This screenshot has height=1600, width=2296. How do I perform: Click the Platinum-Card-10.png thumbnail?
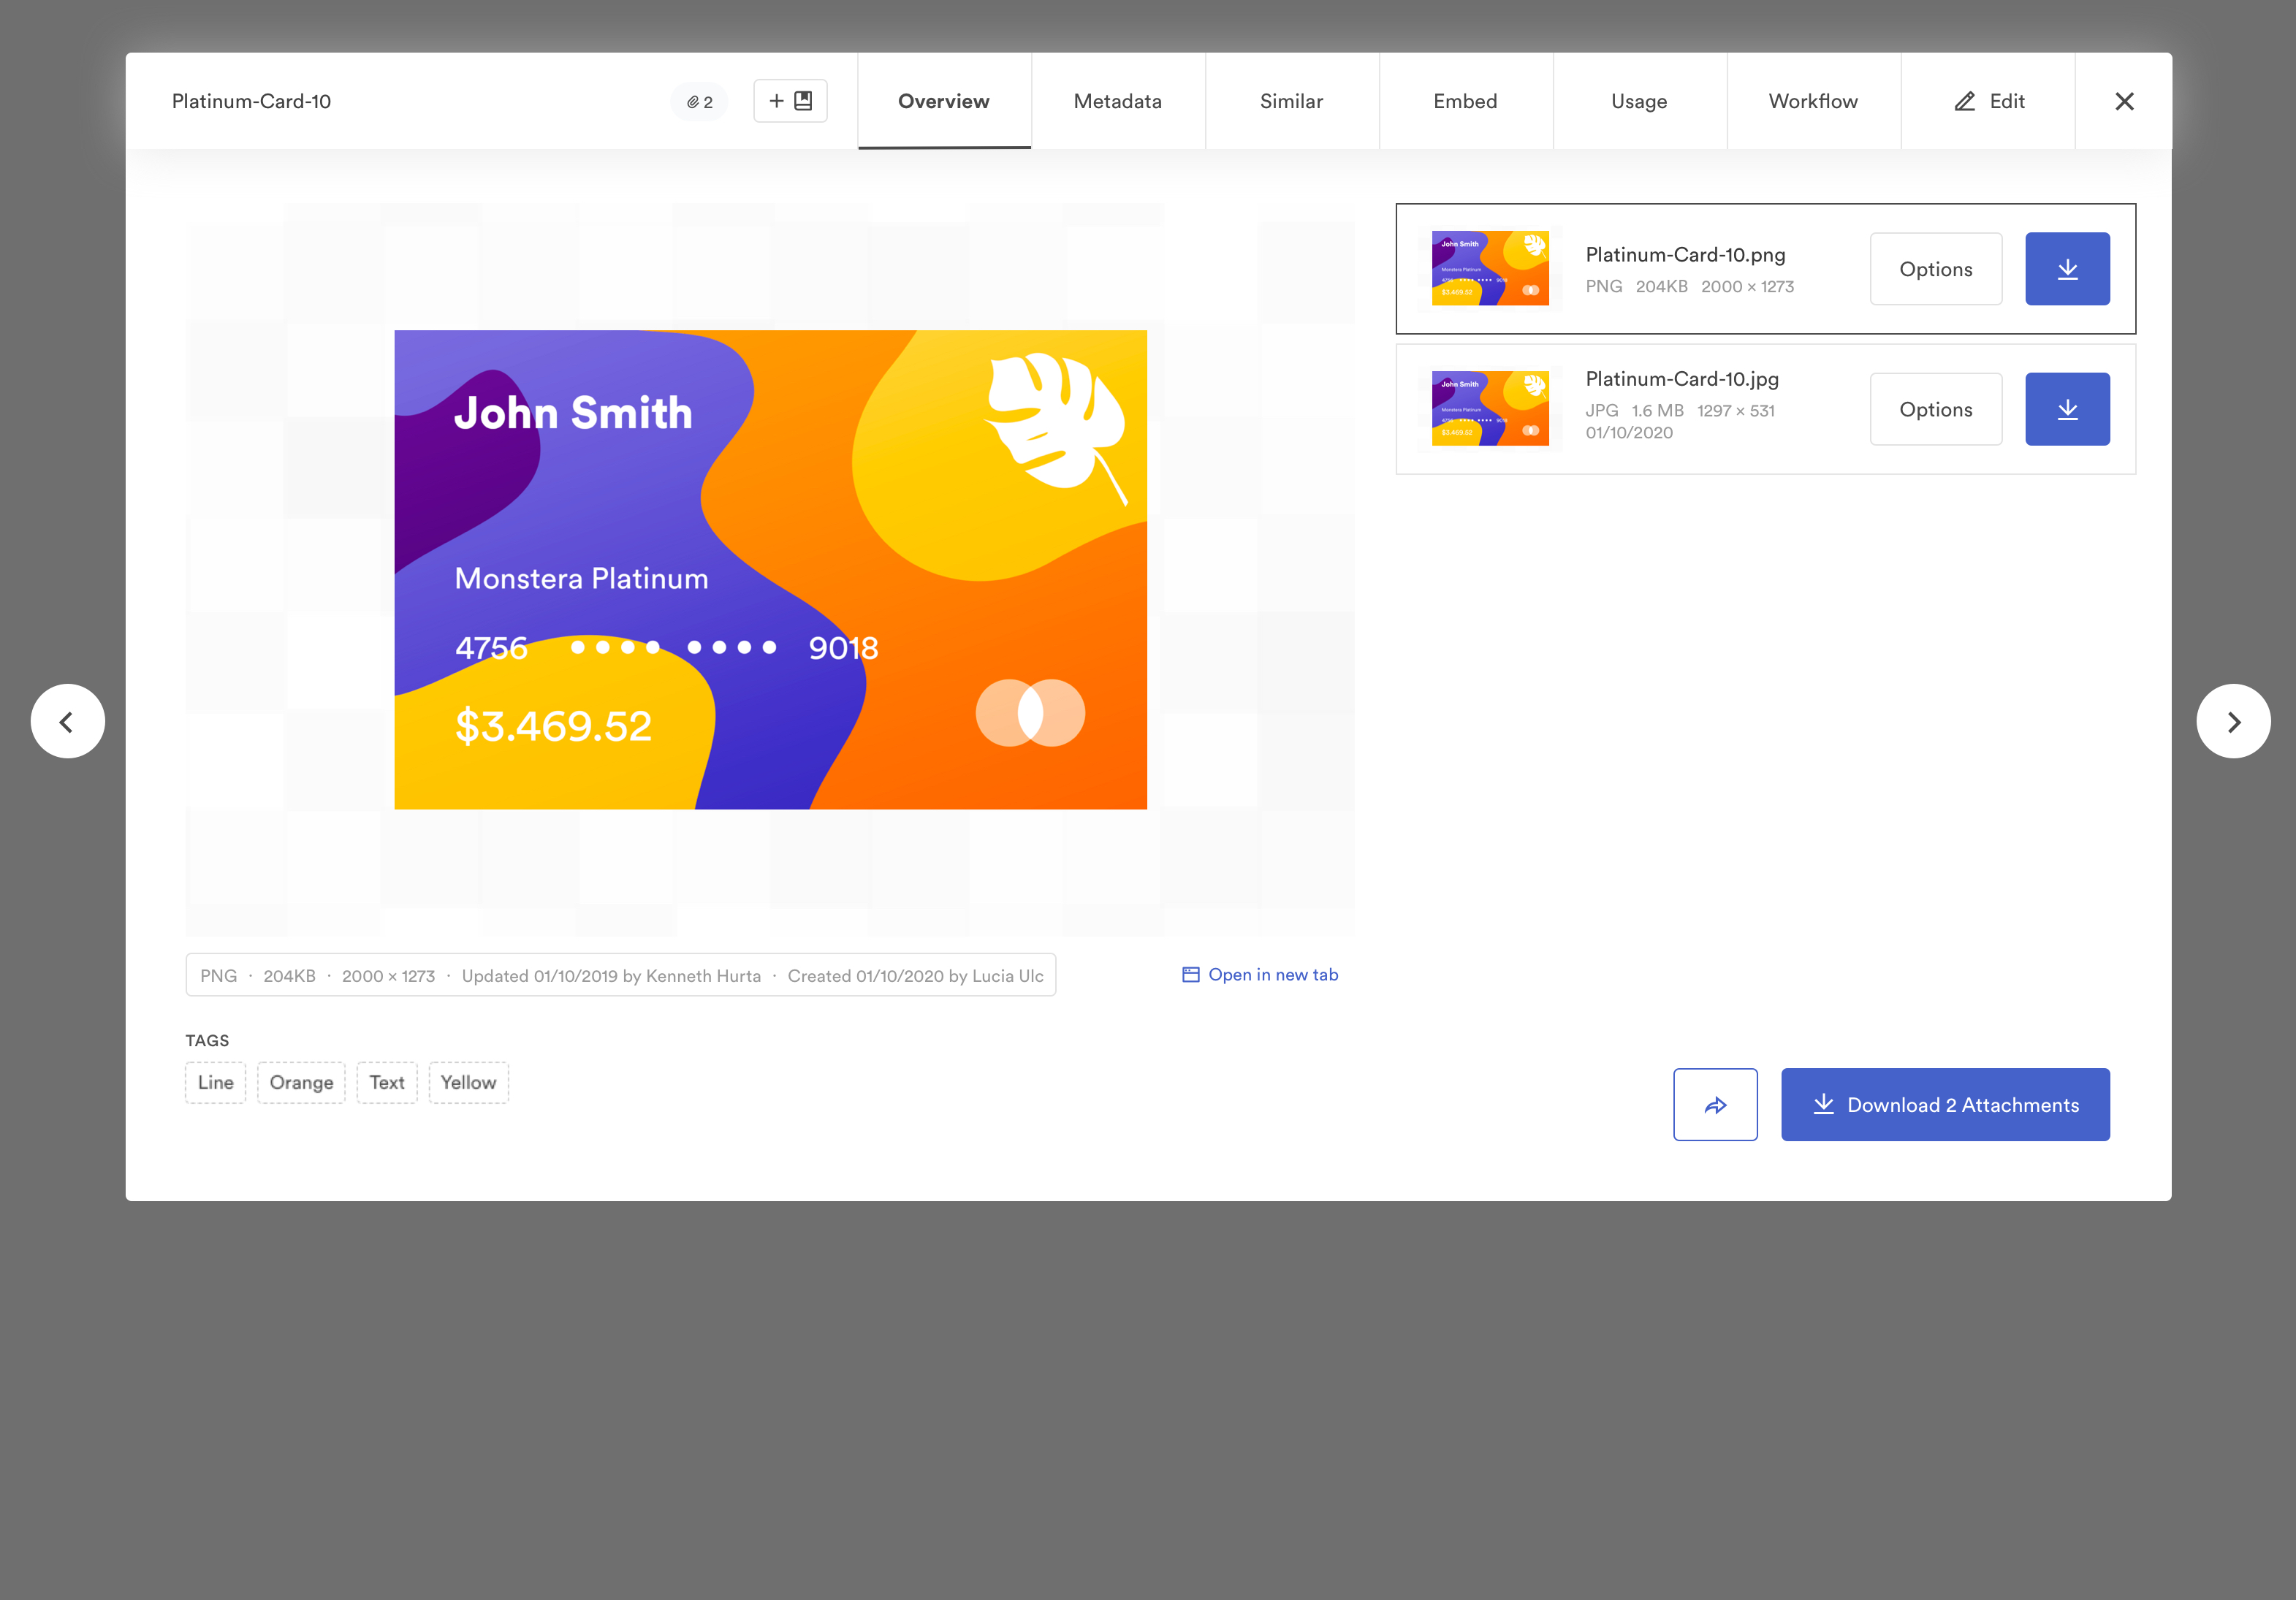1490,269
